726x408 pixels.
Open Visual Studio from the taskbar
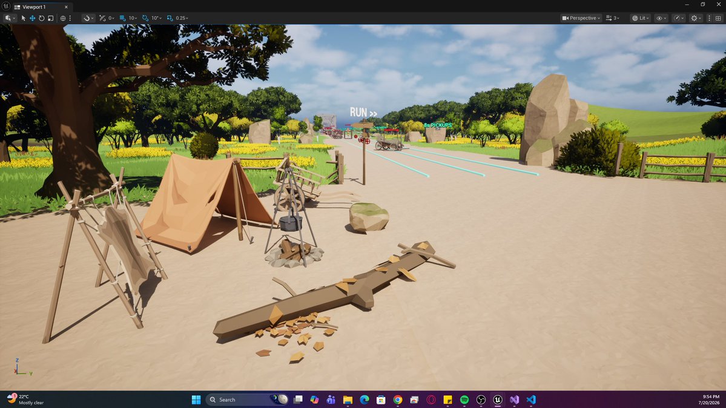click(515, 400)
